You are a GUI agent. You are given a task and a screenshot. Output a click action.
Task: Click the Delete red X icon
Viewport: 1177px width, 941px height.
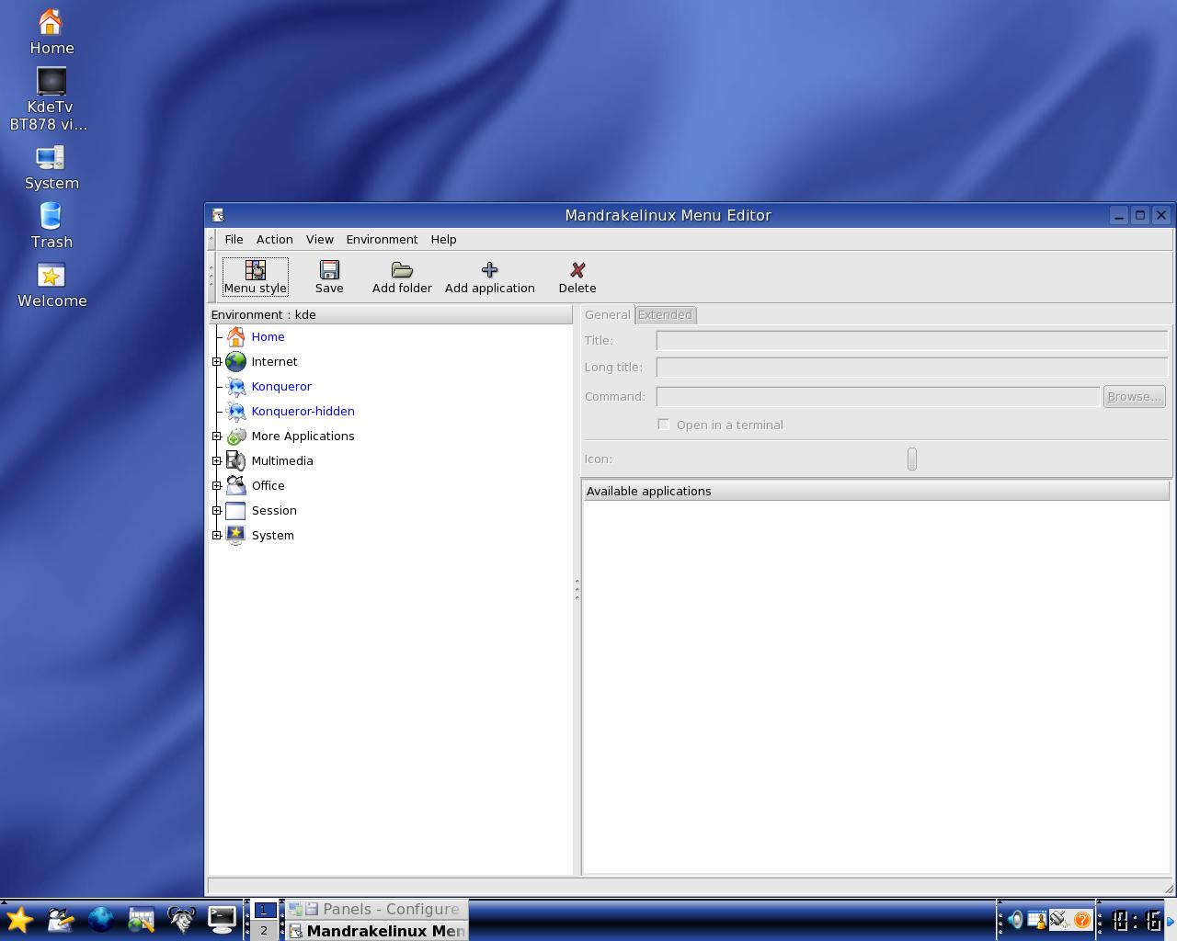577,269
